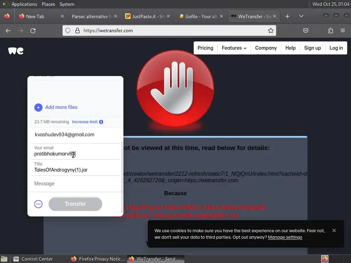Close the WeTransfer tab
The width and height of the screenshot is (351, 263).
pyautogui.click(x=275, y=16)
